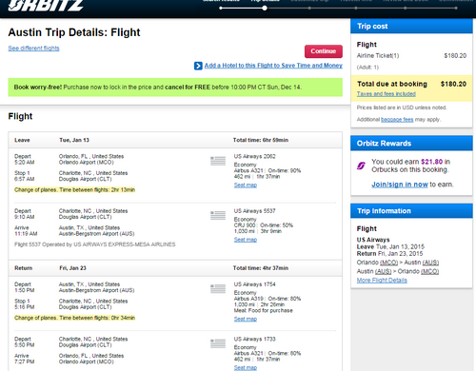
Task: Open the See different flights link
Action: [x=33, y=49]
